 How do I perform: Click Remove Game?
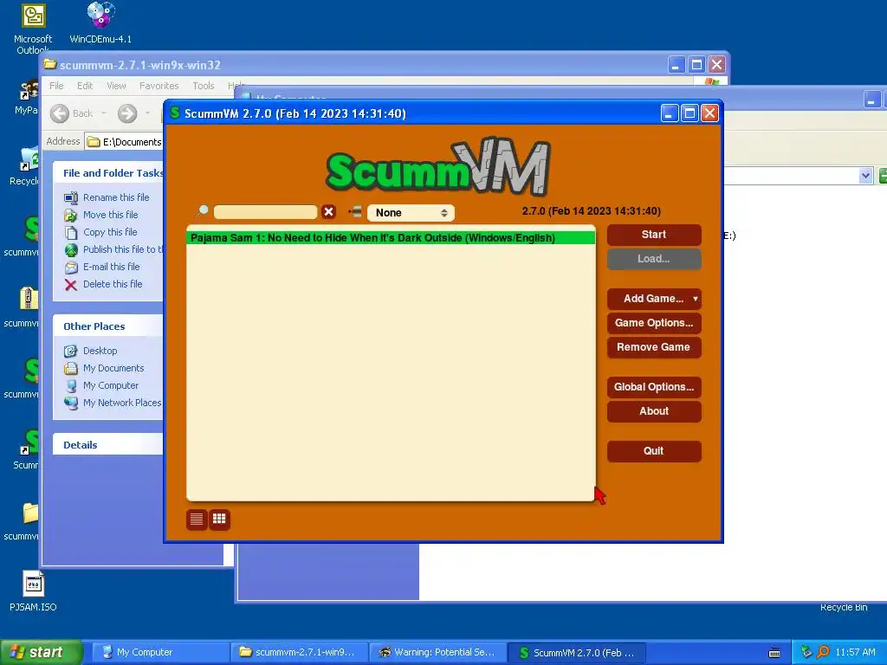point(654,347)
